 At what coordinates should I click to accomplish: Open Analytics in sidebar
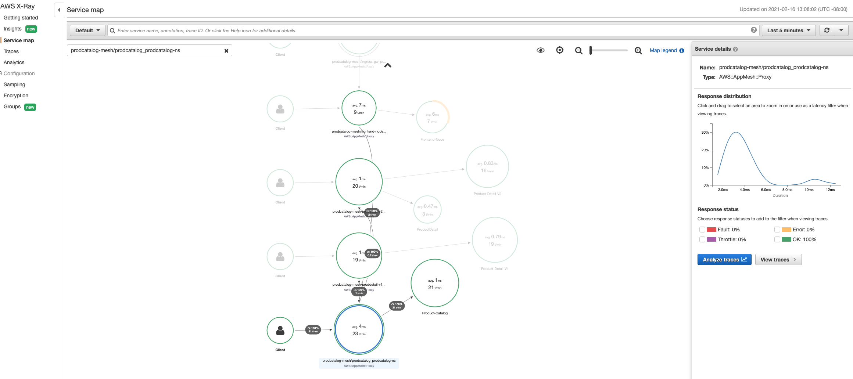pyautogui.click(x=14, y=62)
